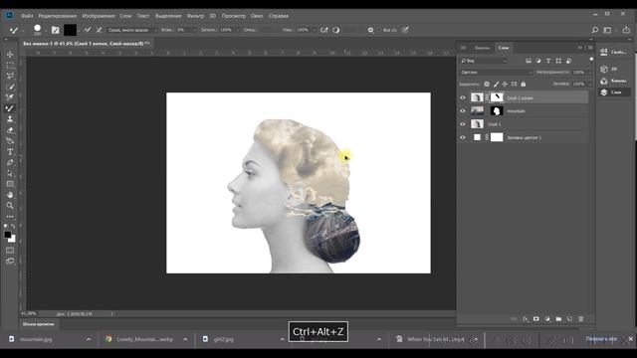Expand options for mountain.jpg download
637x358 pixels.
tap(89, 339)
